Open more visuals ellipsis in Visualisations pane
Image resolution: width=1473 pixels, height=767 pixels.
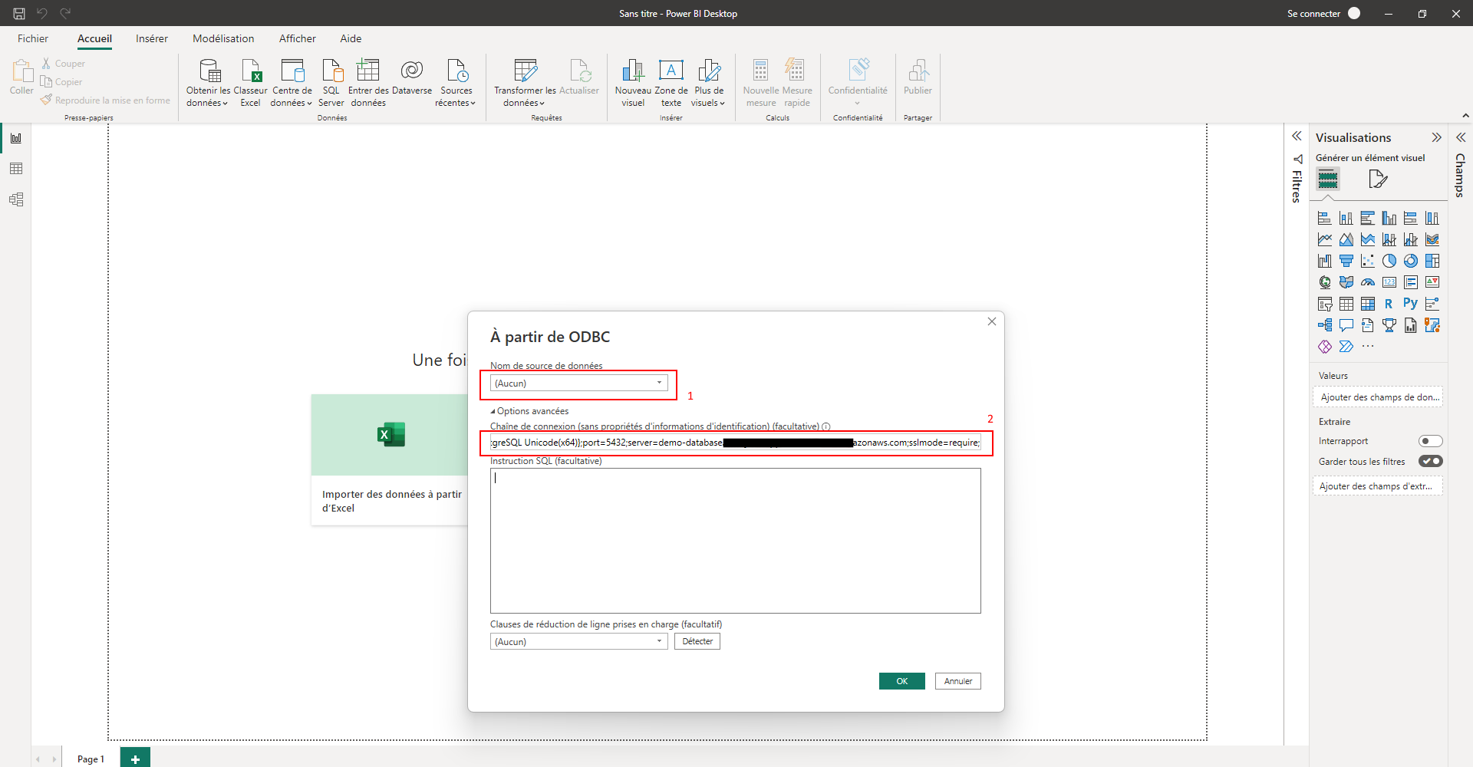(x=1368, y=346)
